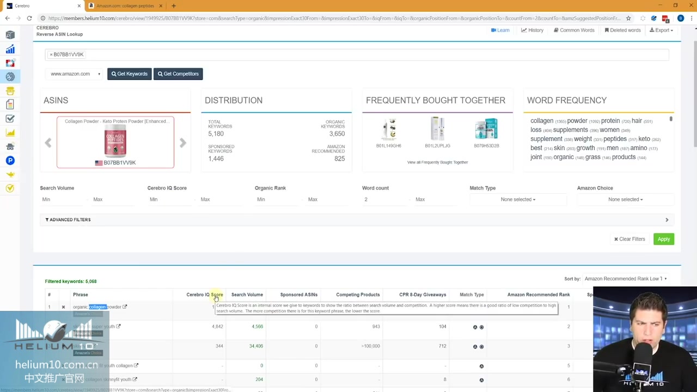Screen dimensions: 697x392
Task: Open the Hijacker Alert spy sidebar icon
Action: click(10, 146)
